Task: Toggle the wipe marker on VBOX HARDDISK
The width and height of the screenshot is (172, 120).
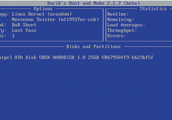Action: (6, 58)
